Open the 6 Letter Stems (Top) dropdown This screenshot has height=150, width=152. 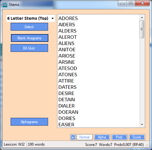coord(31,18)
